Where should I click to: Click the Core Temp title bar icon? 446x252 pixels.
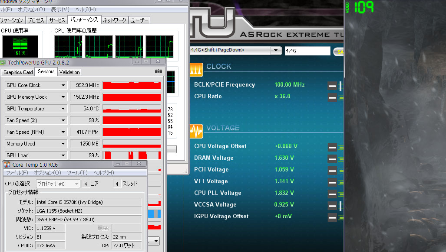point(7,165)
